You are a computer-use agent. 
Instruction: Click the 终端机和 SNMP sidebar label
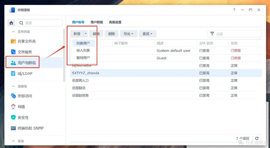click(31, 128)
